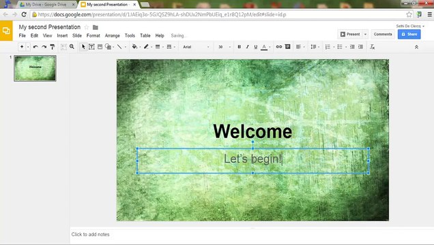Open the fill color paint bucket
Image resolution: width=434 pixels, height=245 pixels.
[134, 47]
